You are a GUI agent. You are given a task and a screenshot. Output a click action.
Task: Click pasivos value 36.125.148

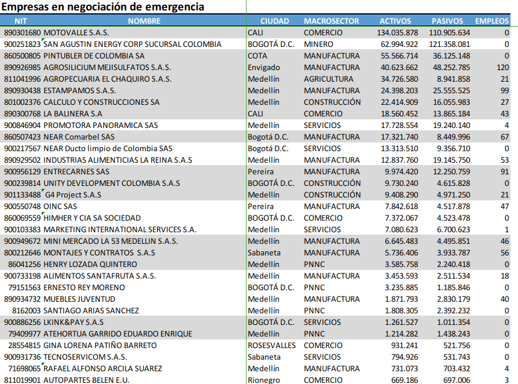[x=451, y=56]
